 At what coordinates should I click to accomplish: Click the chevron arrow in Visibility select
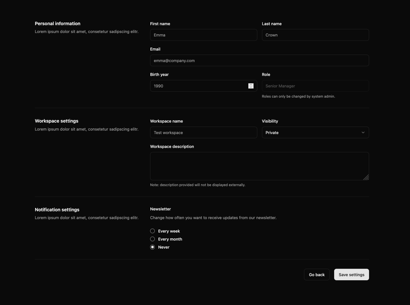(363, 132)
